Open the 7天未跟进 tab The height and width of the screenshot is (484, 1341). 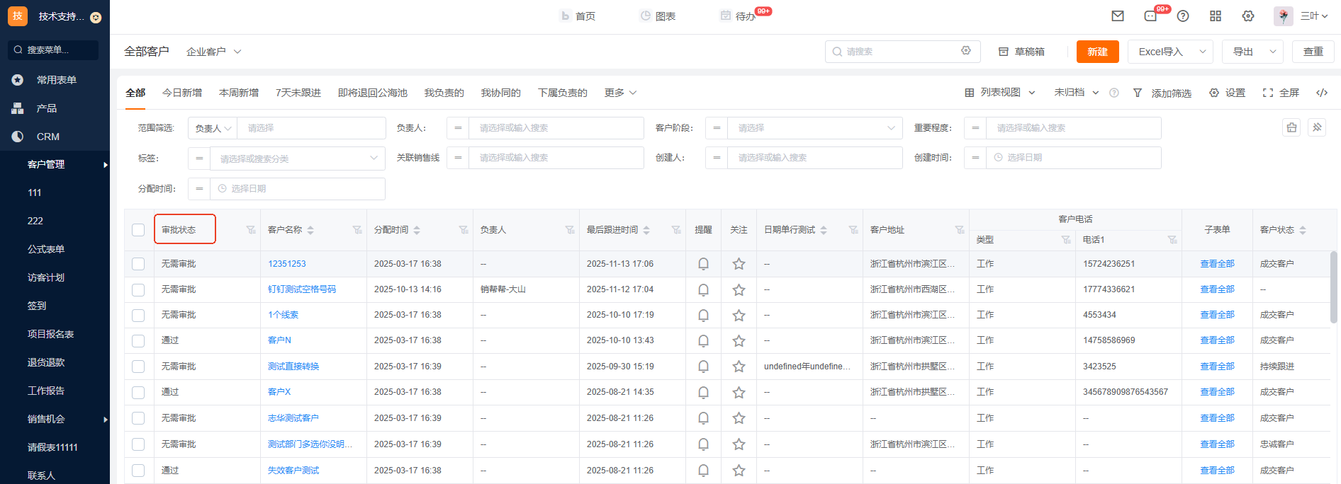(x=298, y=93)
